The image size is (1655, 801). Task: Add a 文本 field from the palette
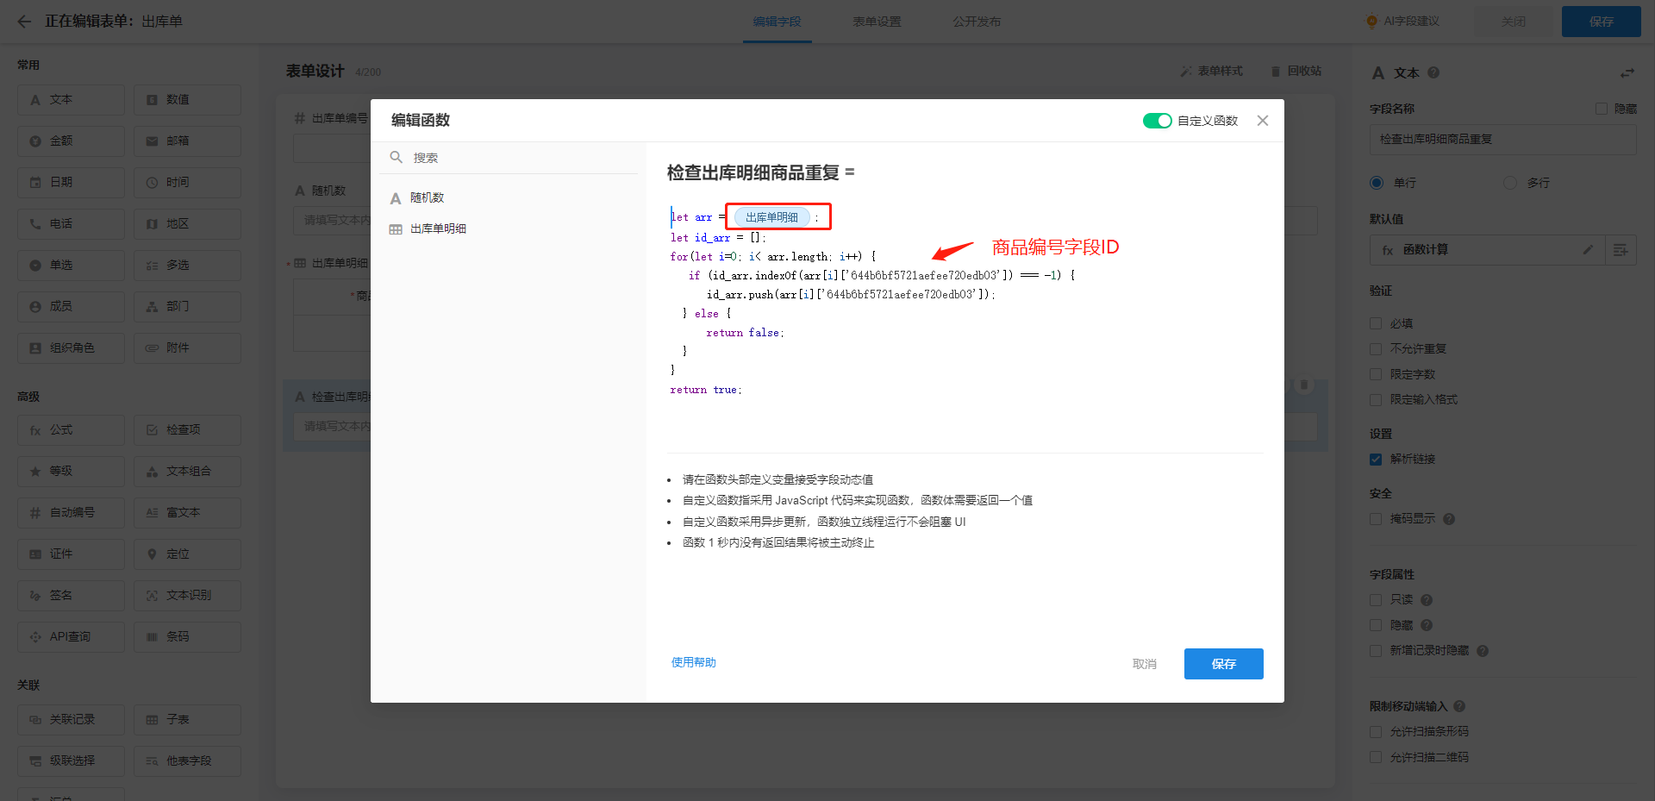click(x=72, y=100)
